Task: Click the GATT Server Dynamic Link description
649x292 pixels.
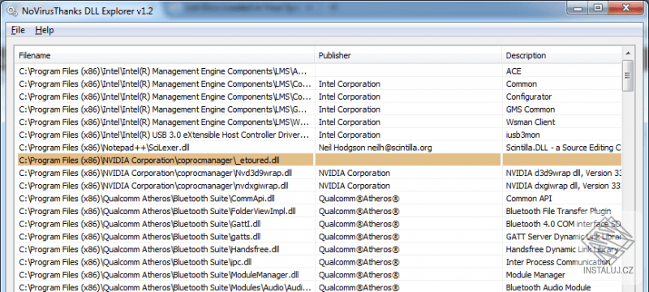Action: pyautogui.click(x=563, y=237)
